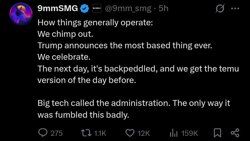Viewport: 250px width, 141px height.
Task: Click the reply speech bubble icon
Action: pyautogui.click(x=43, y=133)
